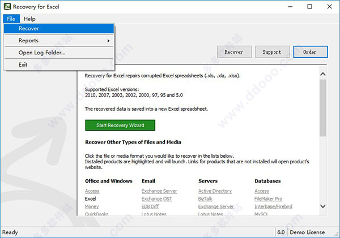The width and height of the screenshot is (340, 238).
Task: Open the Access link under Databases
Action: click(x=262, y=191)
